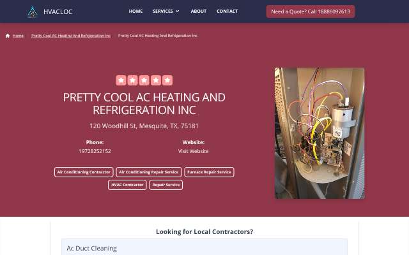Image resolution: width=409 pixels, height=255 pixels.
Task: Open the HOME menu item
Action: click(135, 11)
